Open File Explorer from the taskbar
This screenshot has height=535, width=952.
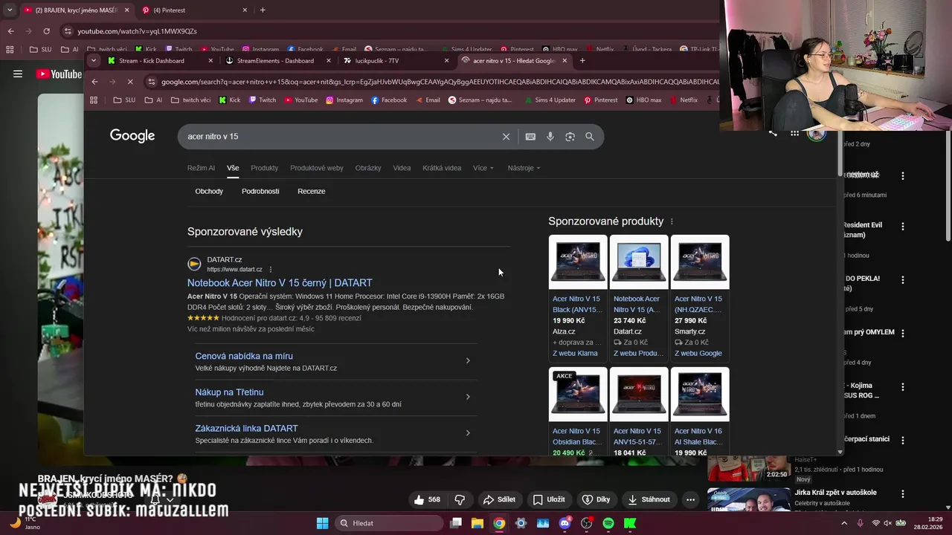pyautogui.click(x=477, y=523)
